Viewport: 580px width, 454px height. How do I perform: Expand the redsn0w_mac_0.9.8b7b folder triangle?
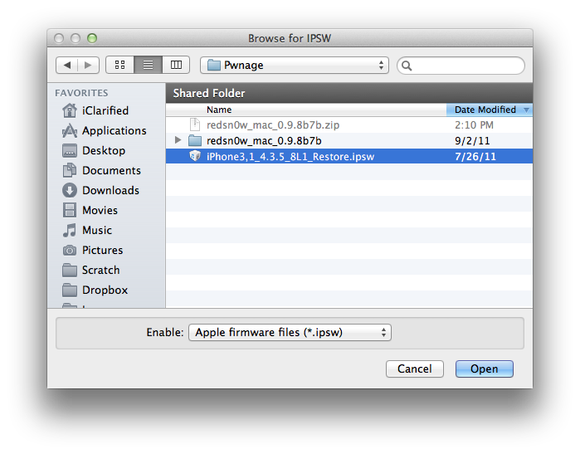178,140
